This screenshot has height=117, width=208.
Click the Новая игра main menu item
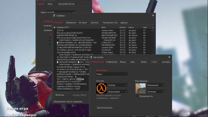point(17,109)
